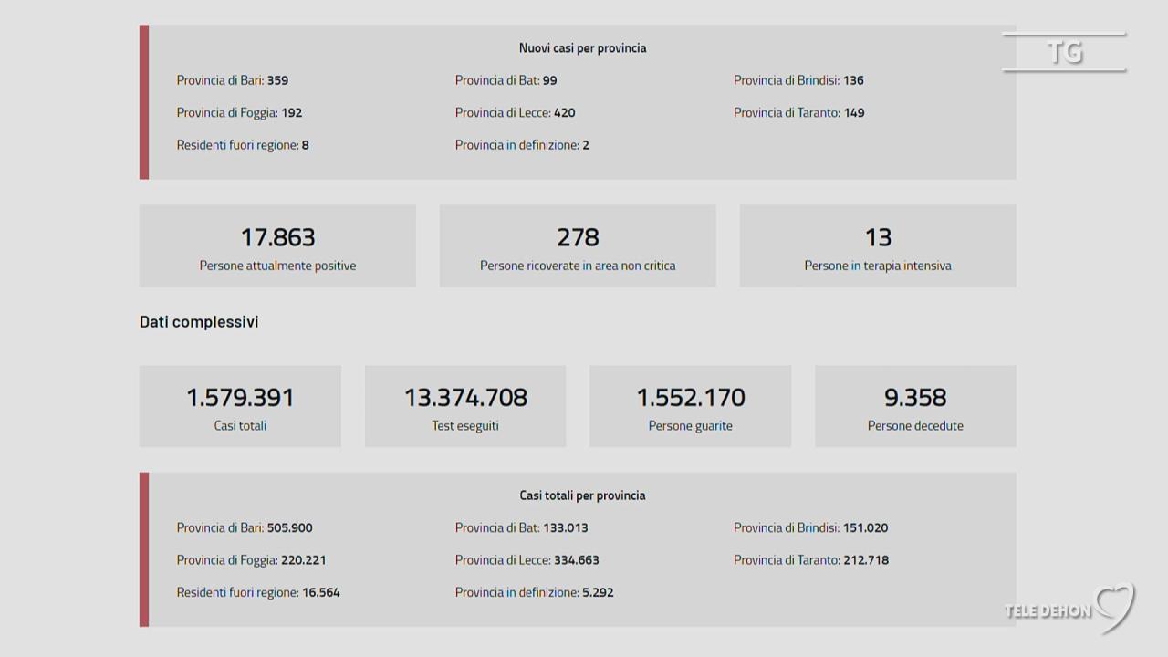
Task: Click the 1.579.391 Casi totali card
Action: [240, 406]
